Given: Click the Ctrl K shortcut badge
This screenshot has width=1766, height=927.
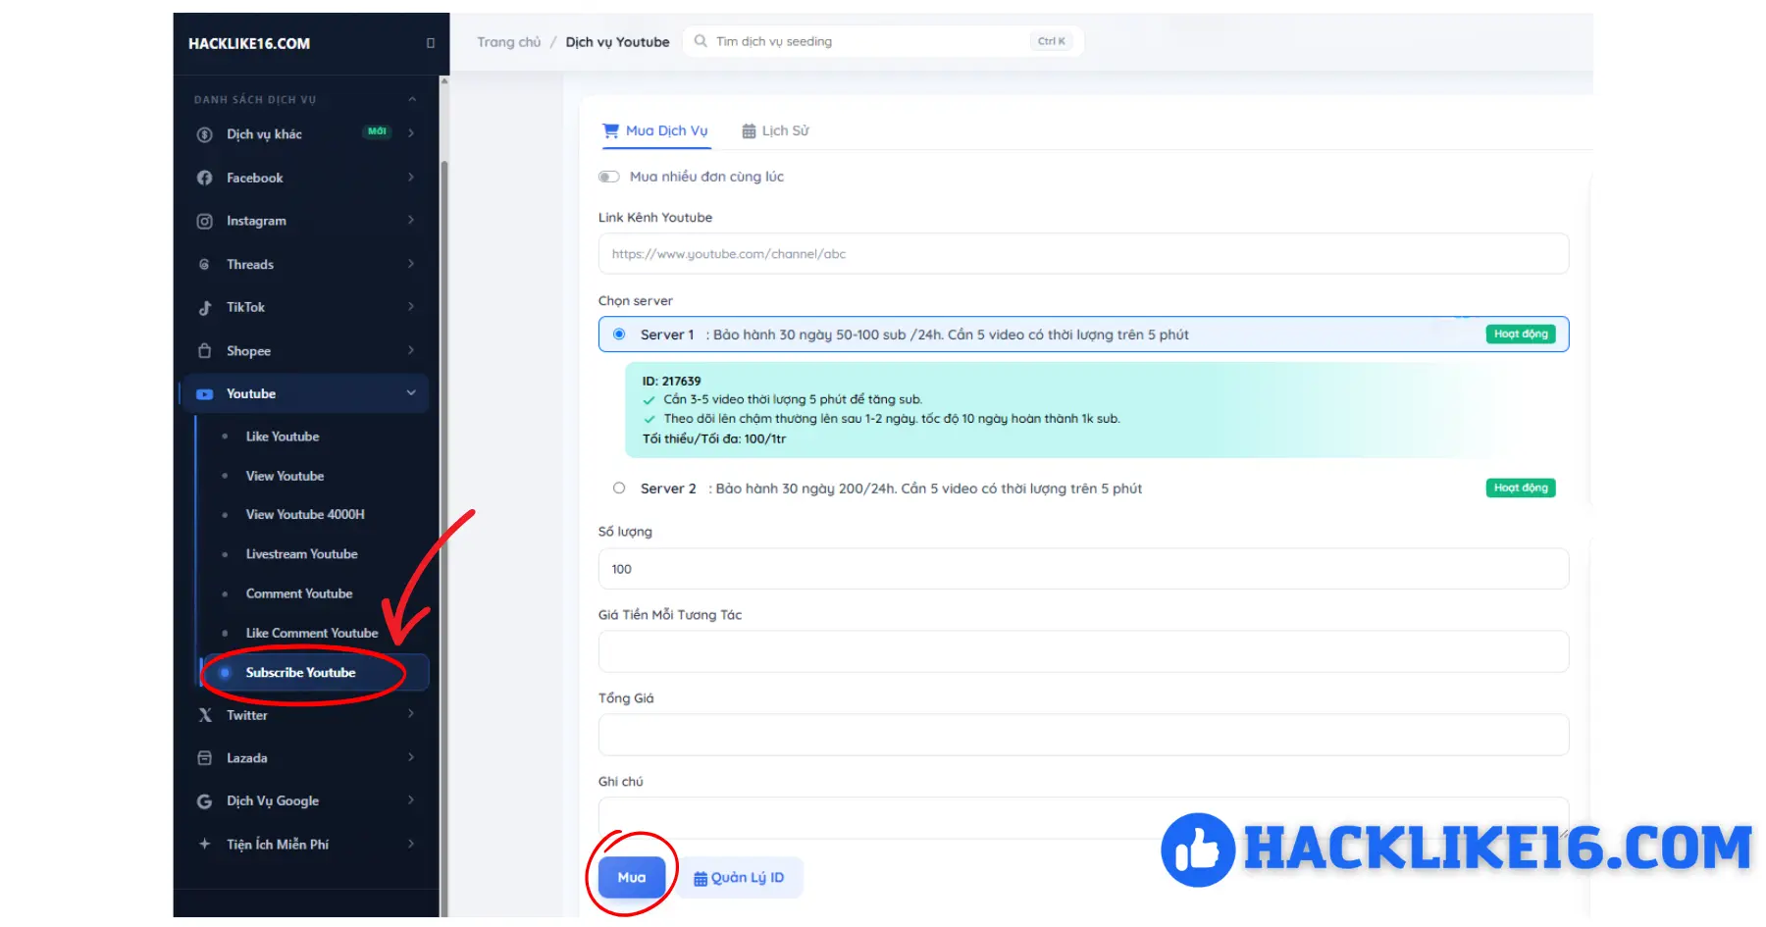Looking at the screenshot, I should point(1052,41).
